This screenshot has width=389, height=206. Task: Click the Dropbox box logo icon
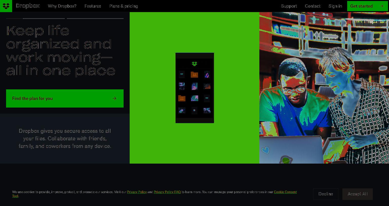[x=6, y=6]
